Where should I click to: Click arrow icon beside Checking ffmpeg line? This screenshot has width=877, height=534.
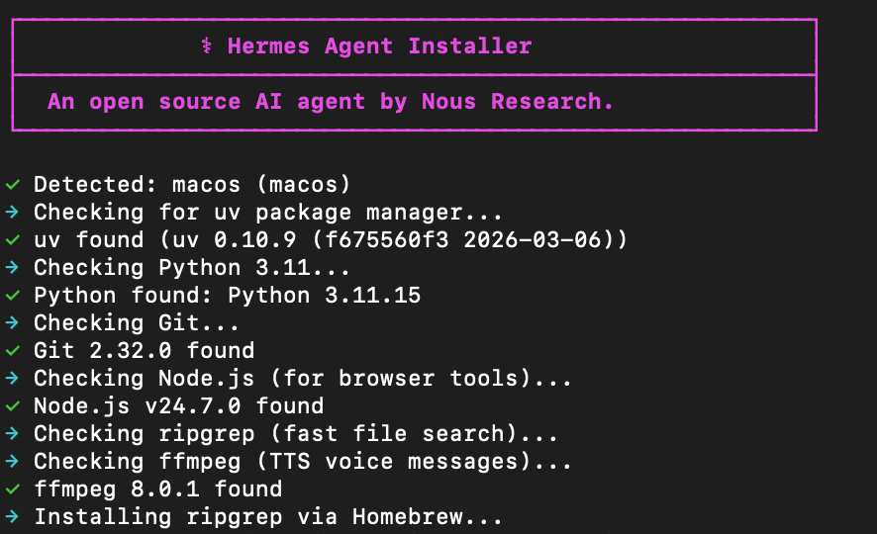pos(12,462)
